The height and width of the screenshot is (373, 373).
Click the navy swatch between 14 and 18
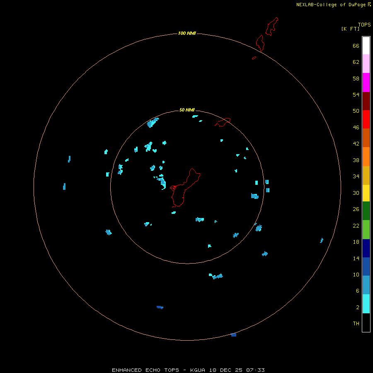pos(366,248)
